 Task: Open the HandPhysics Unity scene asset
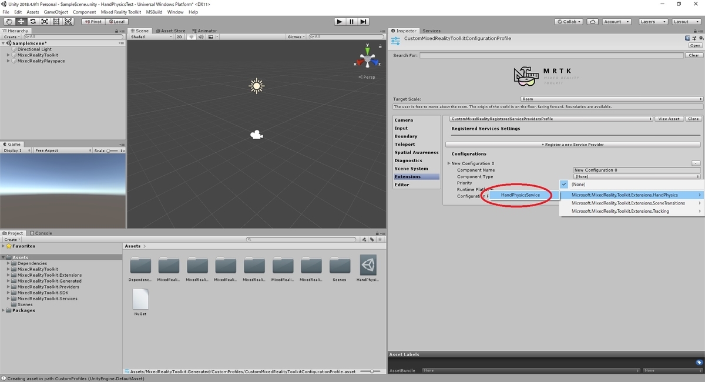pos(368,269)
